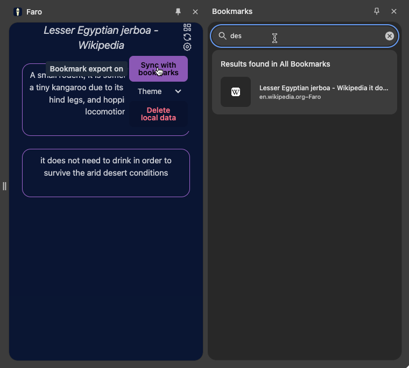Pin the Faro side panel
The height and width of the screenshot is (368, 409).
pos(178,12)
